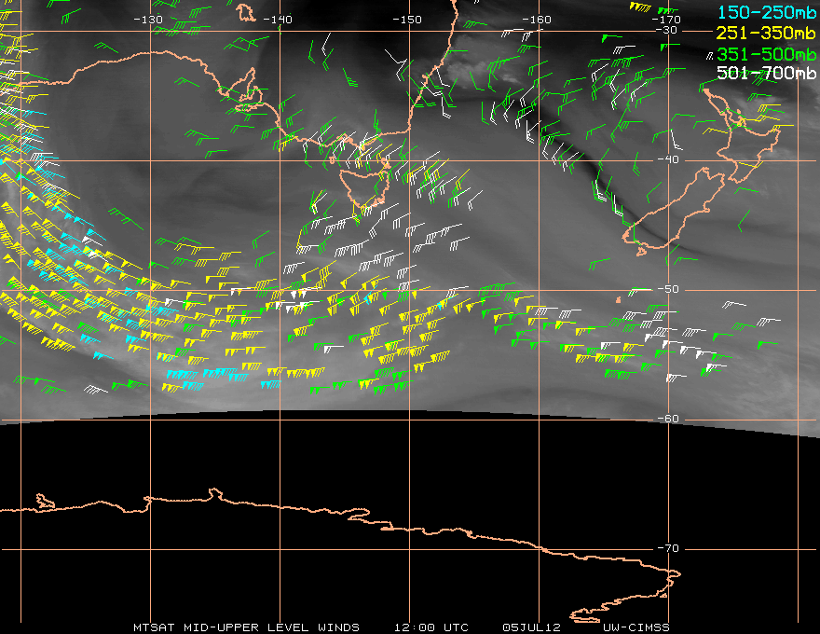Click the UW-CIMSS credit text
The width and height of the screenshot is (820, 634).
[635, 627]
